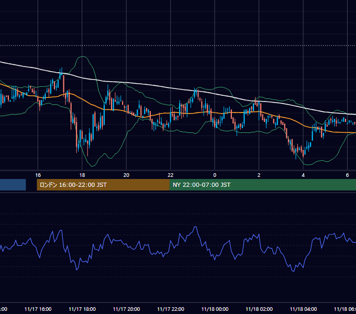
Task: Click the "11/17 16:00" date label on the bottom axis
Action: 38,309
